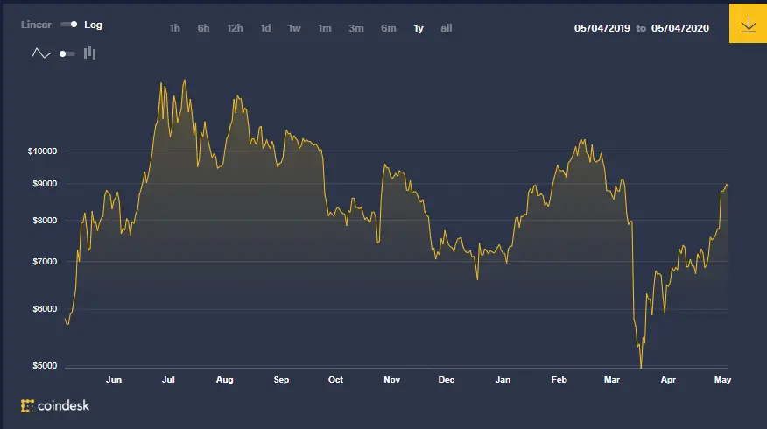Image resolution: width=767 pixels, height=429 pixels.
Task: Open the end date 05/04/2020 field
Action: click(x=680, y=28)
